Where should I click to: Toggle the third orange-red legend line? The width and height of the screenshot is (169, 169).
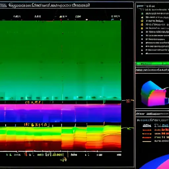[147, 138]
